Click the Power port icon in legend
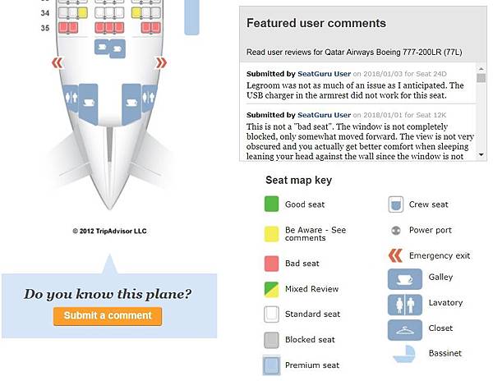 (x=395, y=230)
